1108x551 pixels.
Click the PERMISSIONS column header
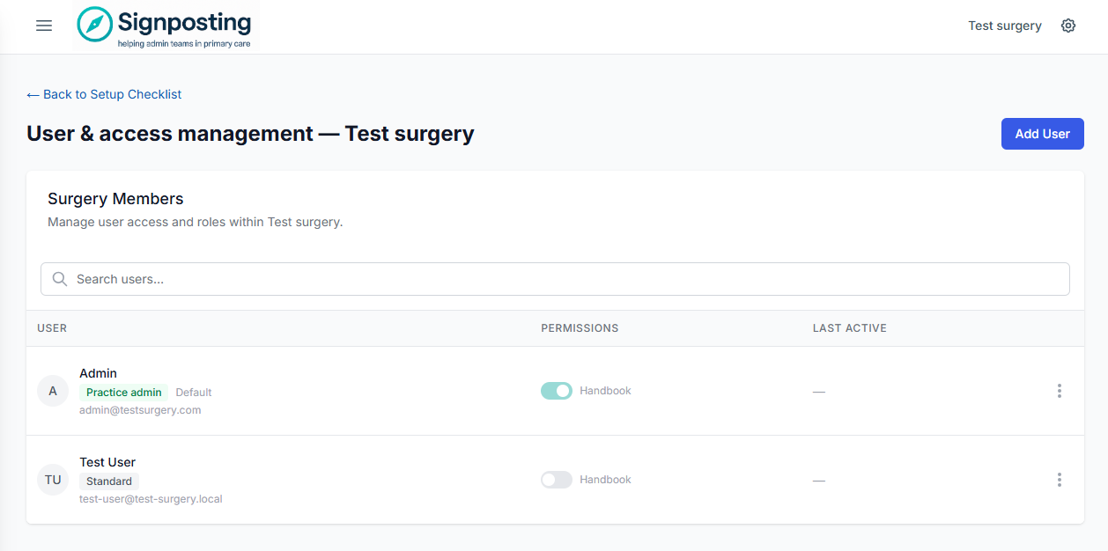(580, 327)
